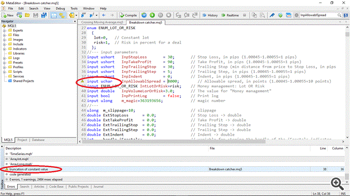350x196 pixels.
Task: Create a new file with the New button
Action: [7, 15]
